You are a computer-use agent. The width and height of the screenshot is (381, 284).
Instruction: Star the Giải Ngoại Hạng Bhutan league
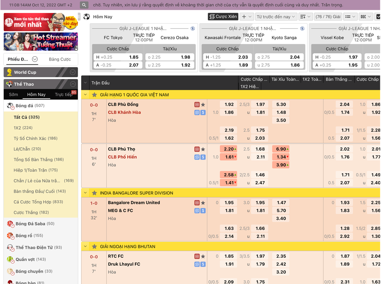click(94, 247)
